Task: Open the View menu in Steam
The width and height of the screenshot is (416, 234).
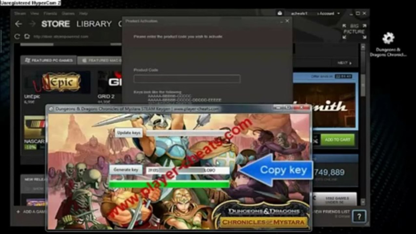Action: (x=35, y=14)
